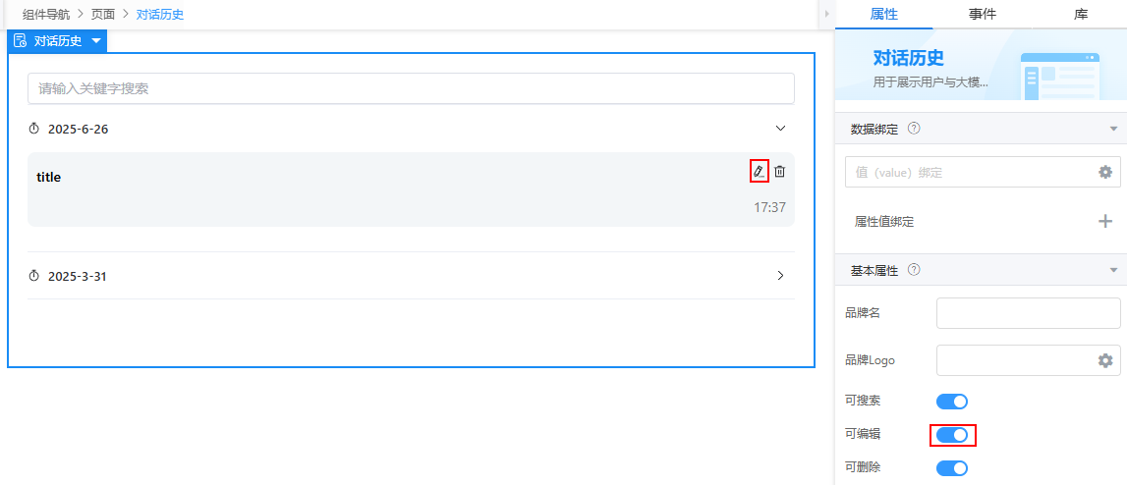Open gear settings in value binding field
The image size is (1127, 485).
tap(1105, 173)
